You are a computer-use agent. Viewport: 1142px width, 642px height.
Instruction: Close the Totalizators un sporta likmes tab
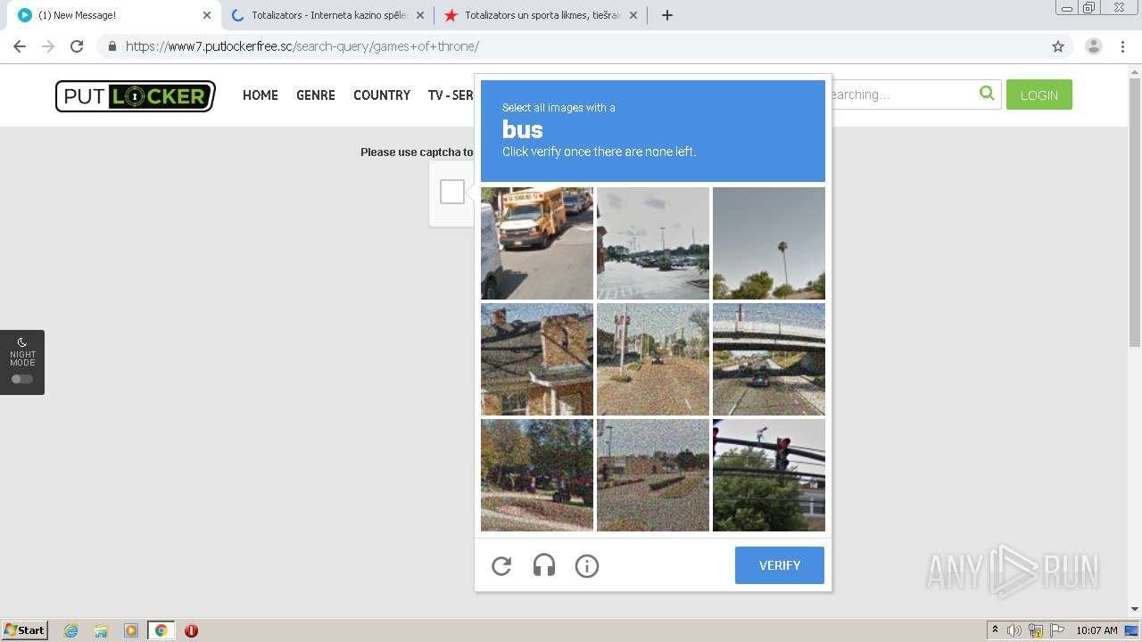[633, 15]
